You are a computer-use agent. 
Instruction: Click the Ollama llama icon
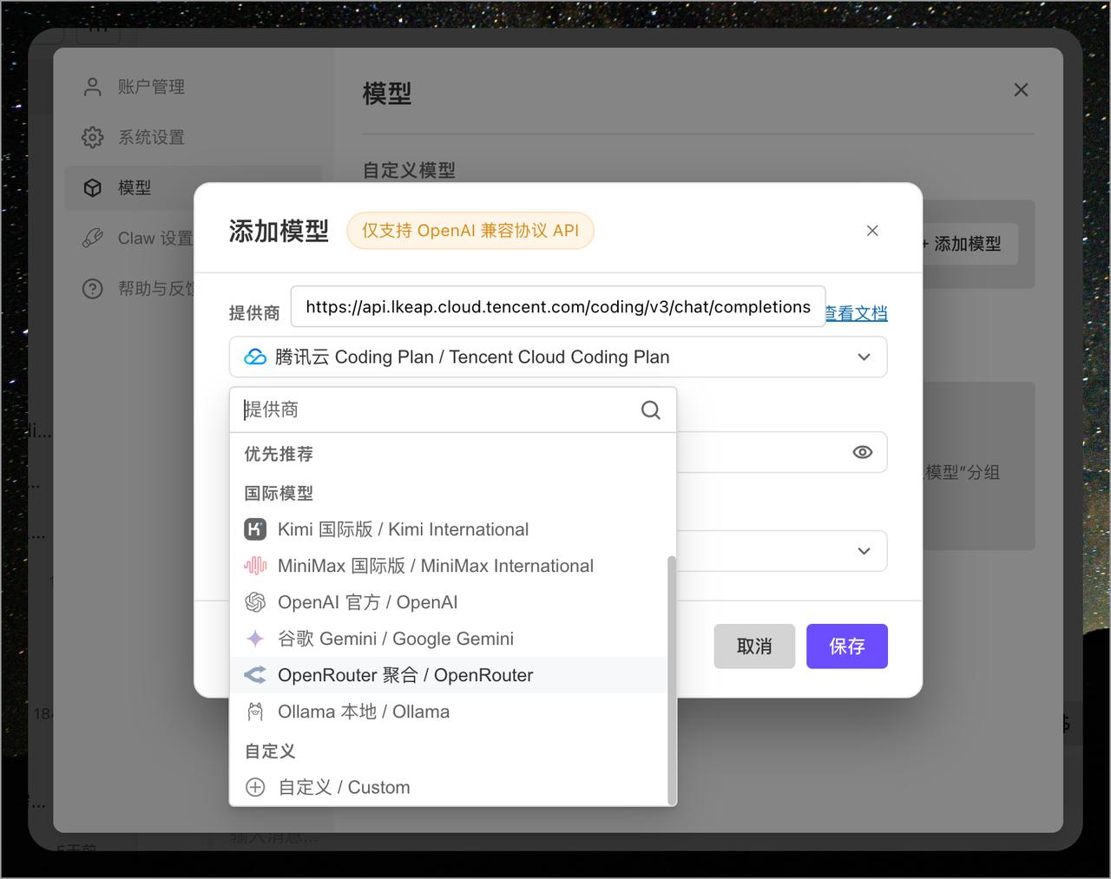pyautogui.click(x=255, y=712)
